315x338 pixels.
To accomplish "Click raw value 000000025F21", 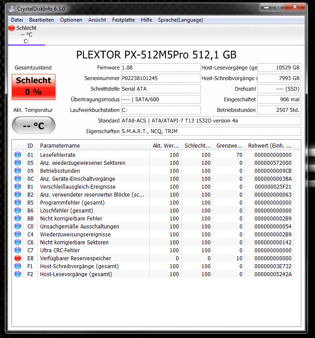I will point(273,187).
